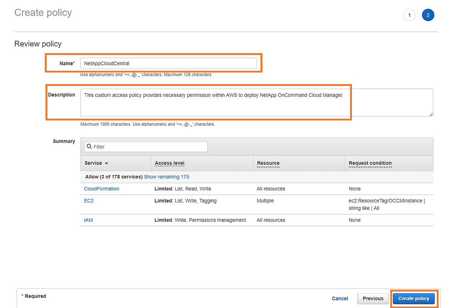Open the CloudFormation service link
453x308 pixels.
click(102, 189)
